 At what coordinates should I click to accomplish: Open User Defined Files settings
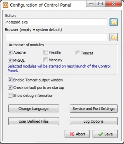pos(34,121)
